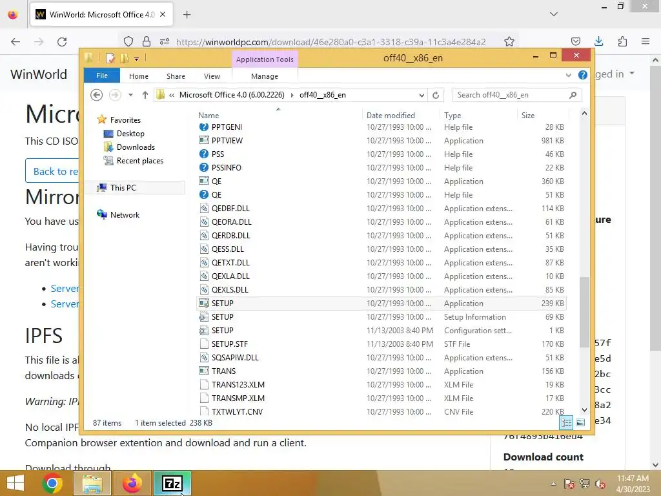Select the QEDBF.DLL file icon
The image size is (661, 496).
click(x=203, y=209)
